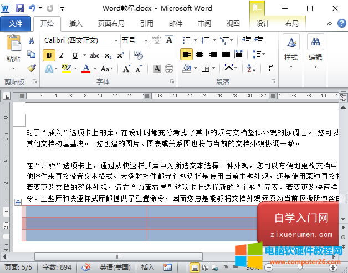Screen dimensions: 348x273
Task: Click the Clear Formatting eraser icon
Action: (139, 55)
